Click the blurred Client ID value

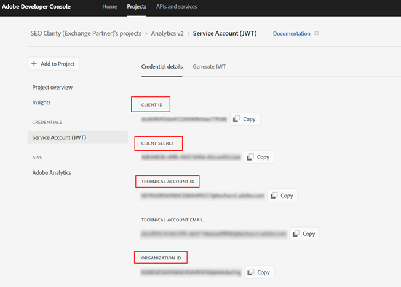click(184, 119)
